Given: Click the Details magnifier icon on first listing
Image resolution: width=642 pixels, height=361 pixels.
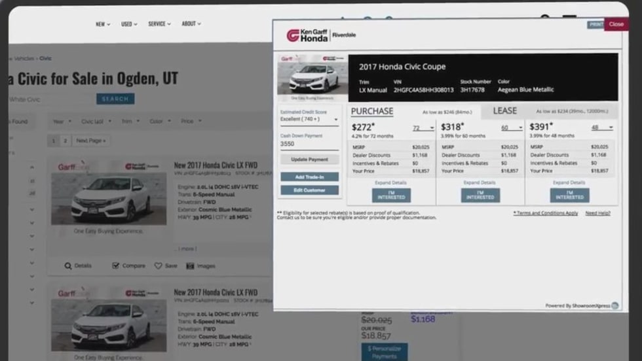Looking at the screenshot, I should point(68,266).
